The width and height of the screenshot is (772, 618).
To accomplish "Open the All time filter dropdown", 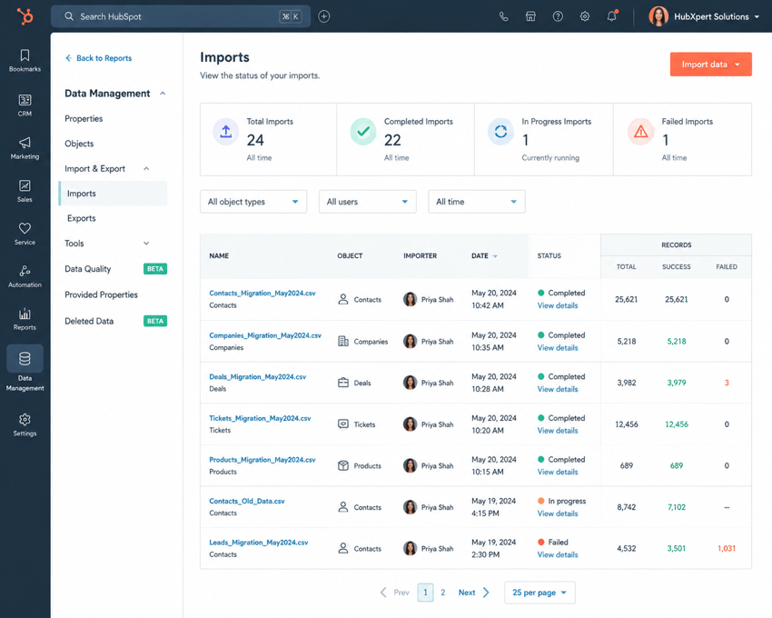I will (x=477, y=202).
